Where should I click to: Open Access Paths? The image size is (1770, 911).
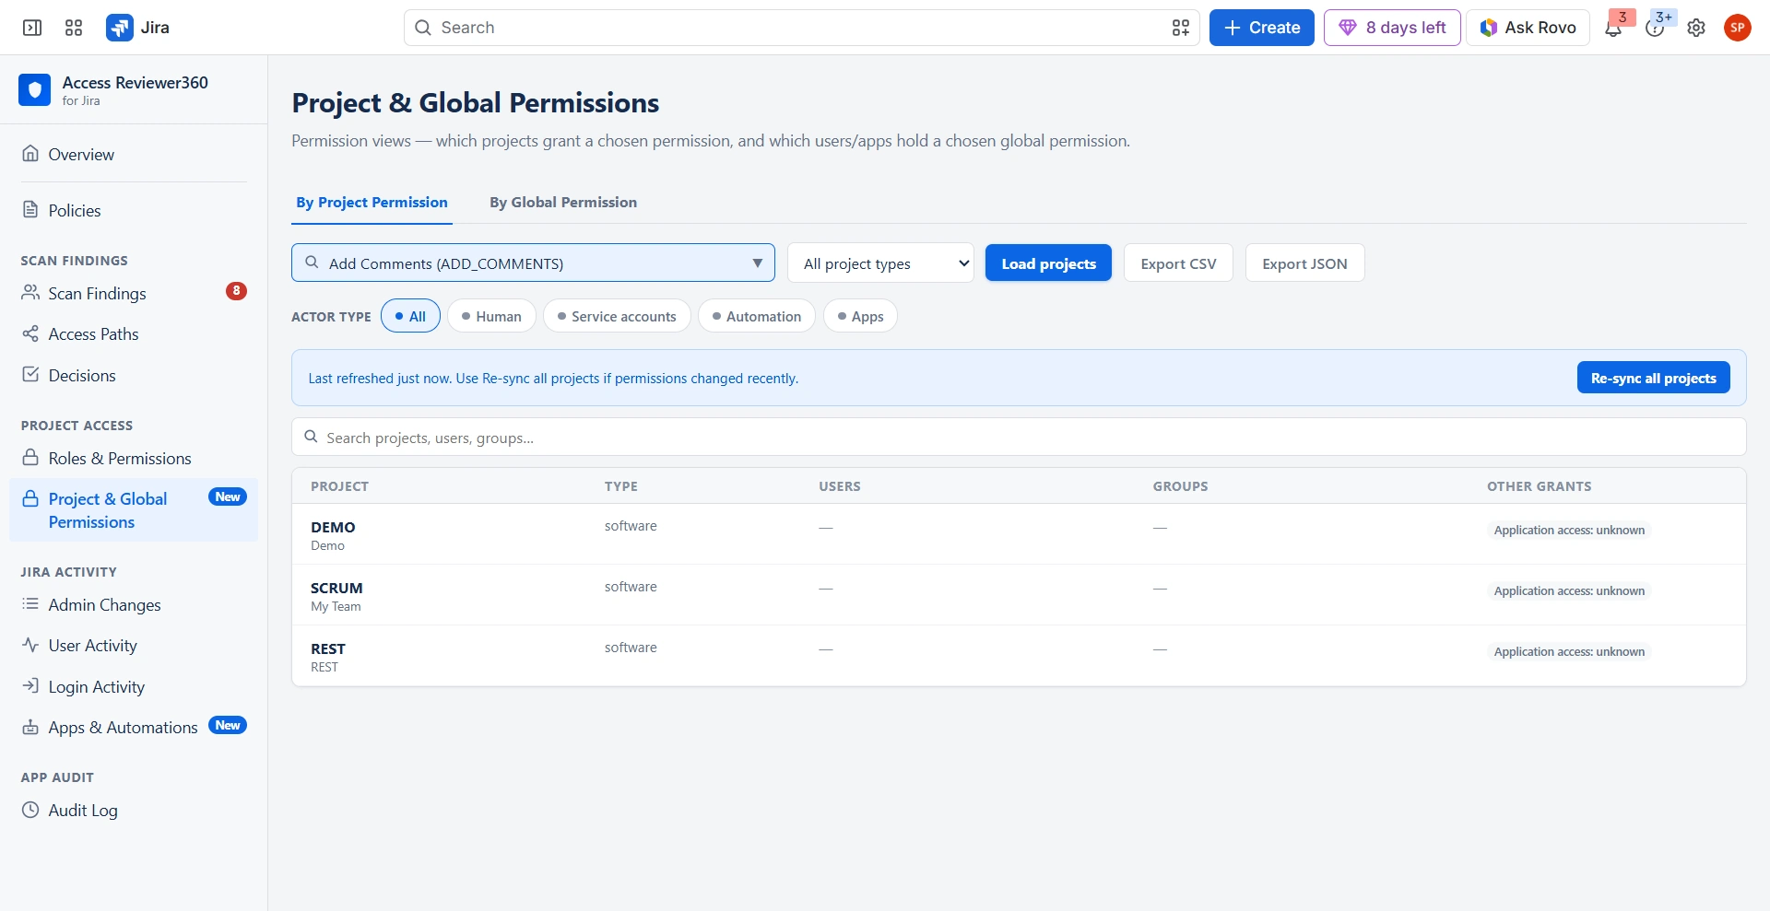pyautogui.click(x=134, y=333)
